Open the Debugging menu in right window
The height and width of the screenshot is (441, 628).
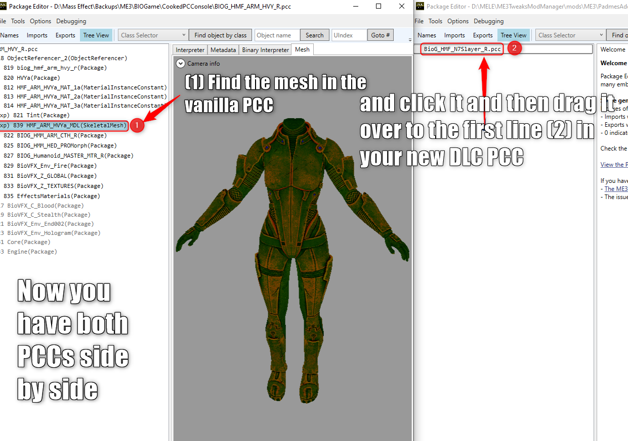(489, 21)
